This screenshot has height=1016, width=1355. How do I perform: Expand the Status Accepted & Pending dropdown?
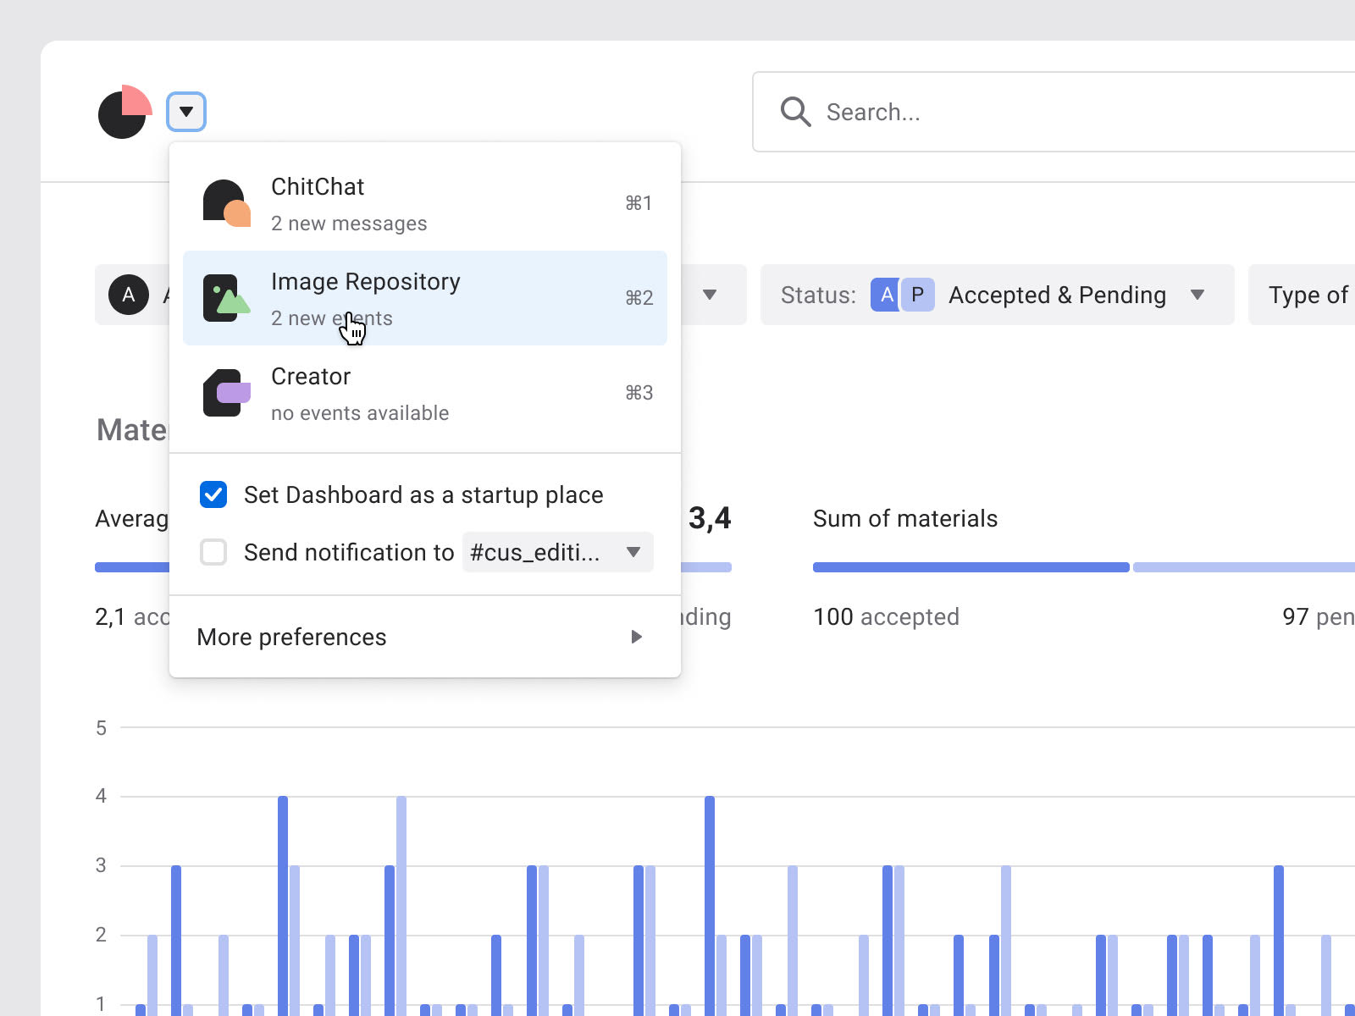(1197, 295)
